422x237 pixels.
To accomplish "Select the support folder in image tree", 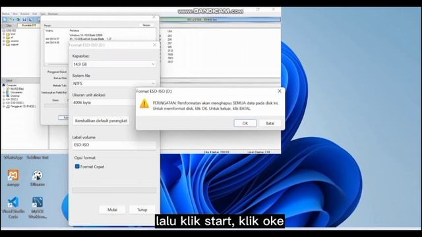I will (x=15, y=44).
